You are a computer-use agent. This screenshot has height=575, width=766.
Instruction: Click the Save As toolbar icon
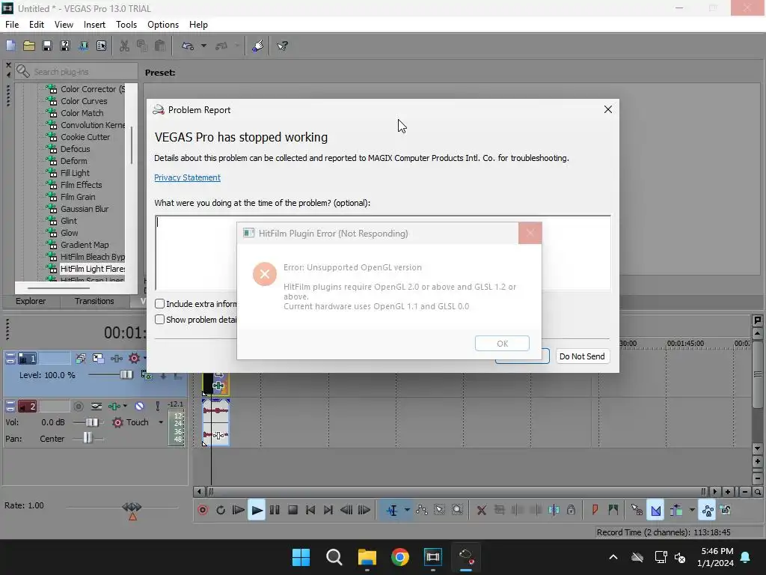(x=65, y=46)
